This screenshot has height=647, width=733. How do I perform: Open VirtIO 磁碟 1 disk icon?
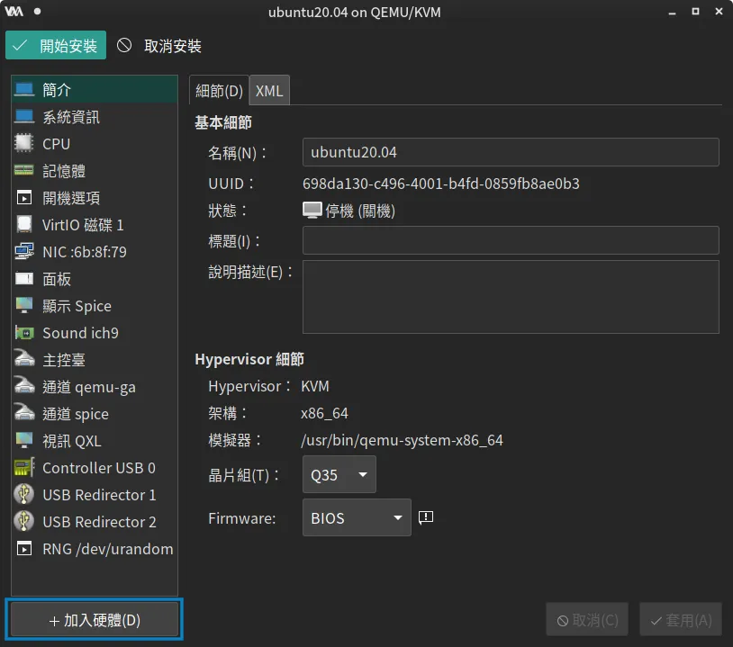click(x=24, y=225)
